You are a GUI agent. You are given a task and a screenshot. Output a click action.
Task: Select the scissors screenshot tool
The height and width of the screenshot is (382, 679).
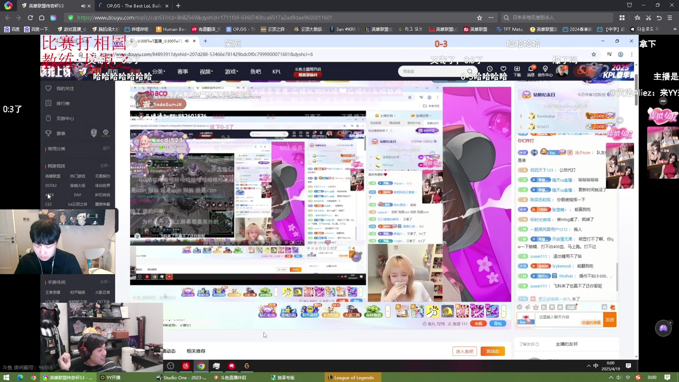point(649,18)
